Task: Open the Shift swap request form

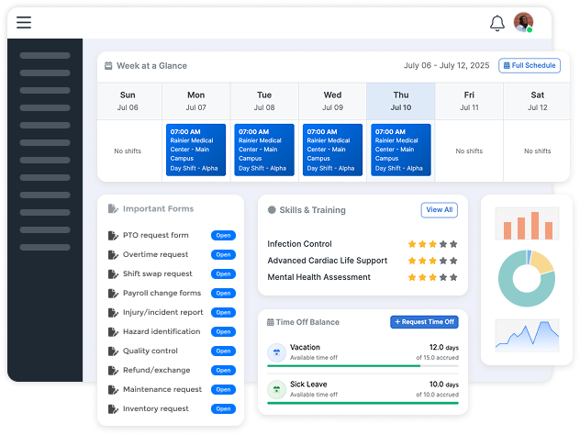Action: 223,273
